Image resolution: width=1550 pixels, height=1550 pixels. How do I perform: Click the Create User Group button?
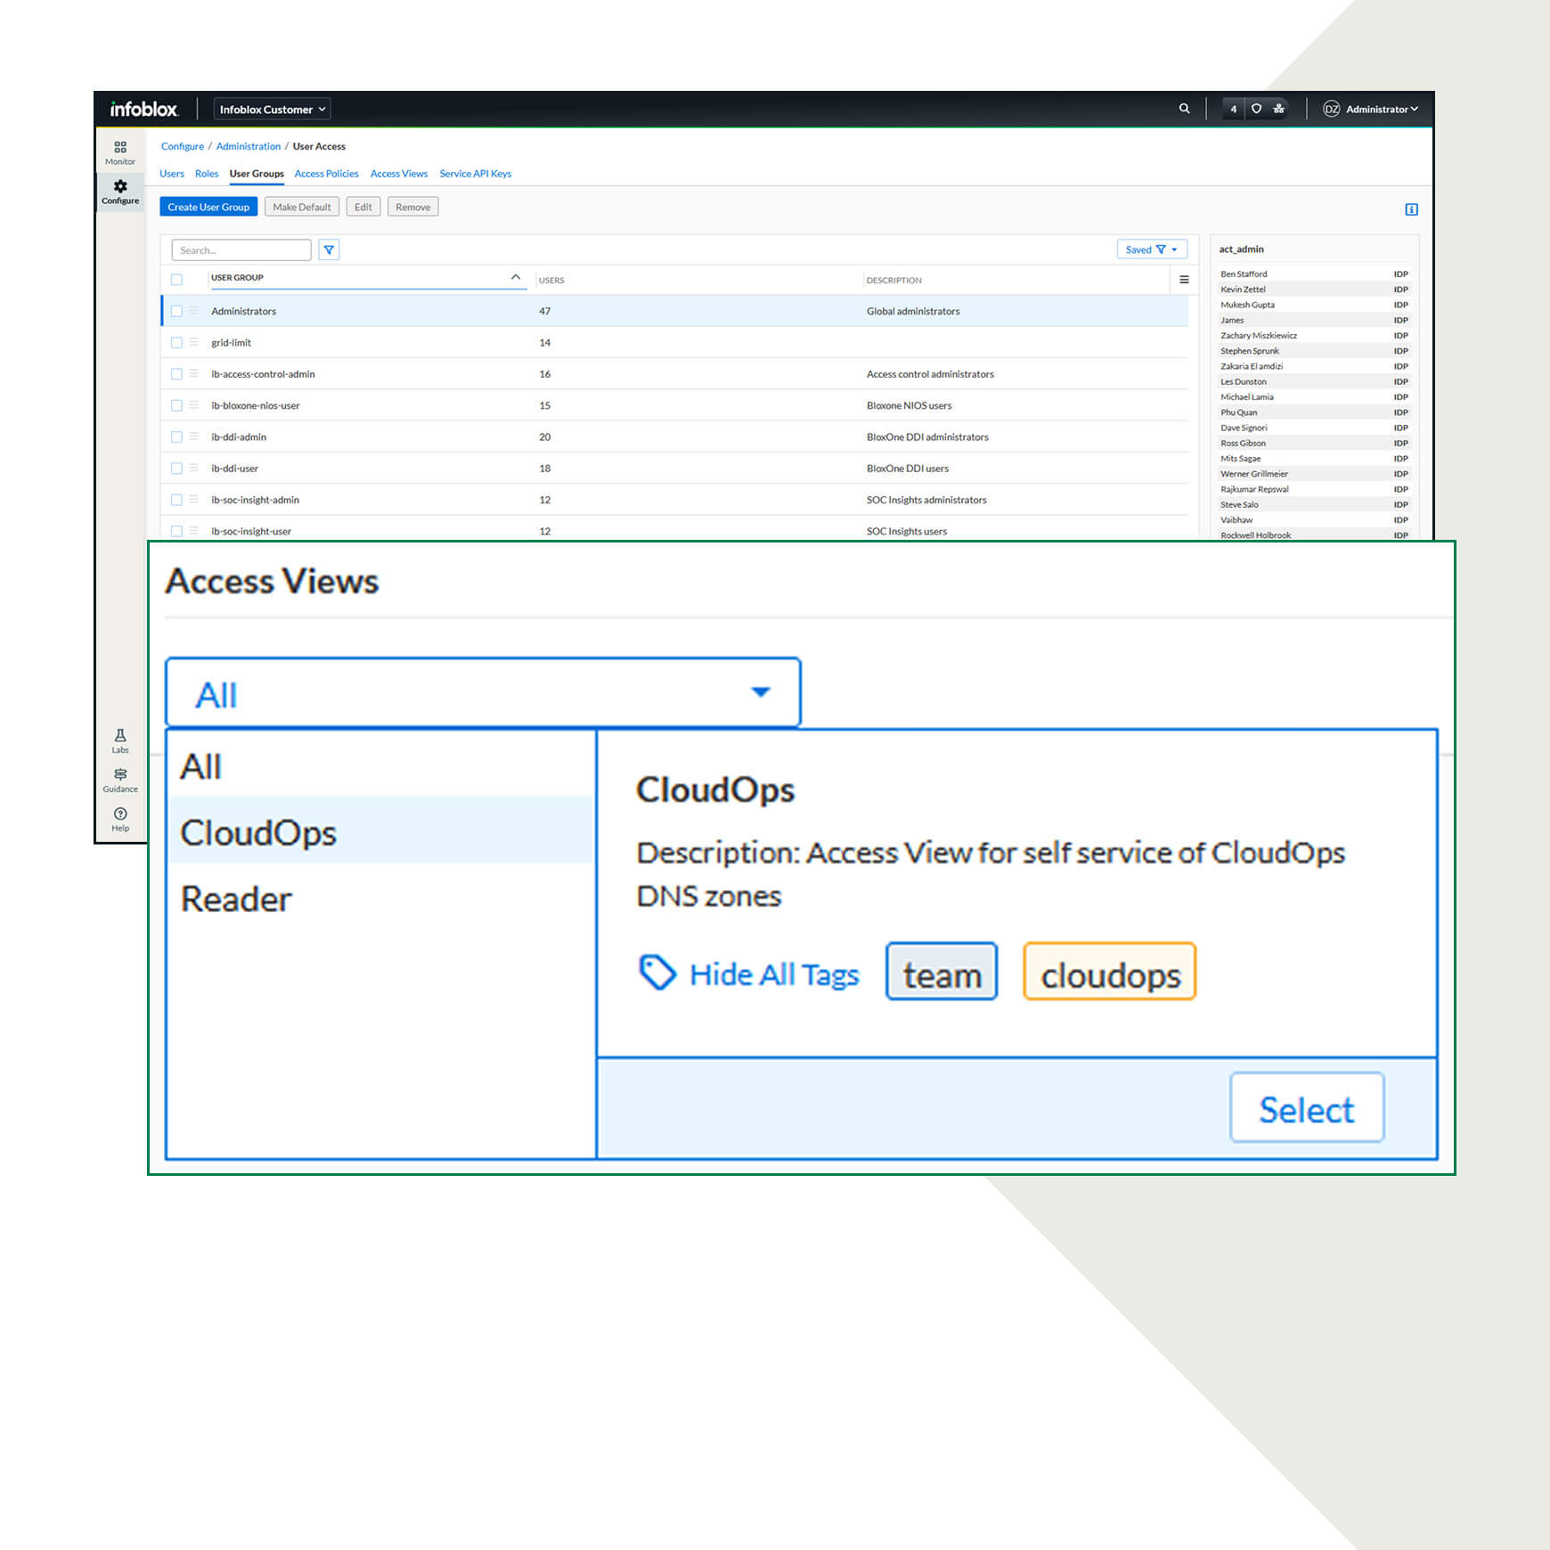(208, 207)
